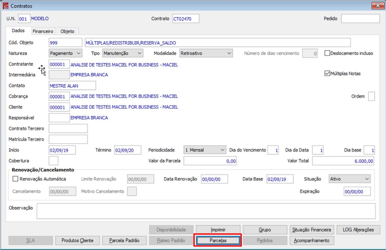Open the Situação Ativo dropdown
The height and width of the screenshot is (250, 386).
pos(349,179)
